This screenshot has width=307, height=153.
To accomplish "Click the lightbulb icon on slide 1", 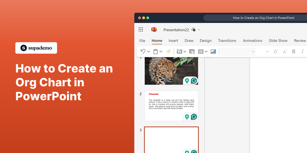I will pos(187,81).
